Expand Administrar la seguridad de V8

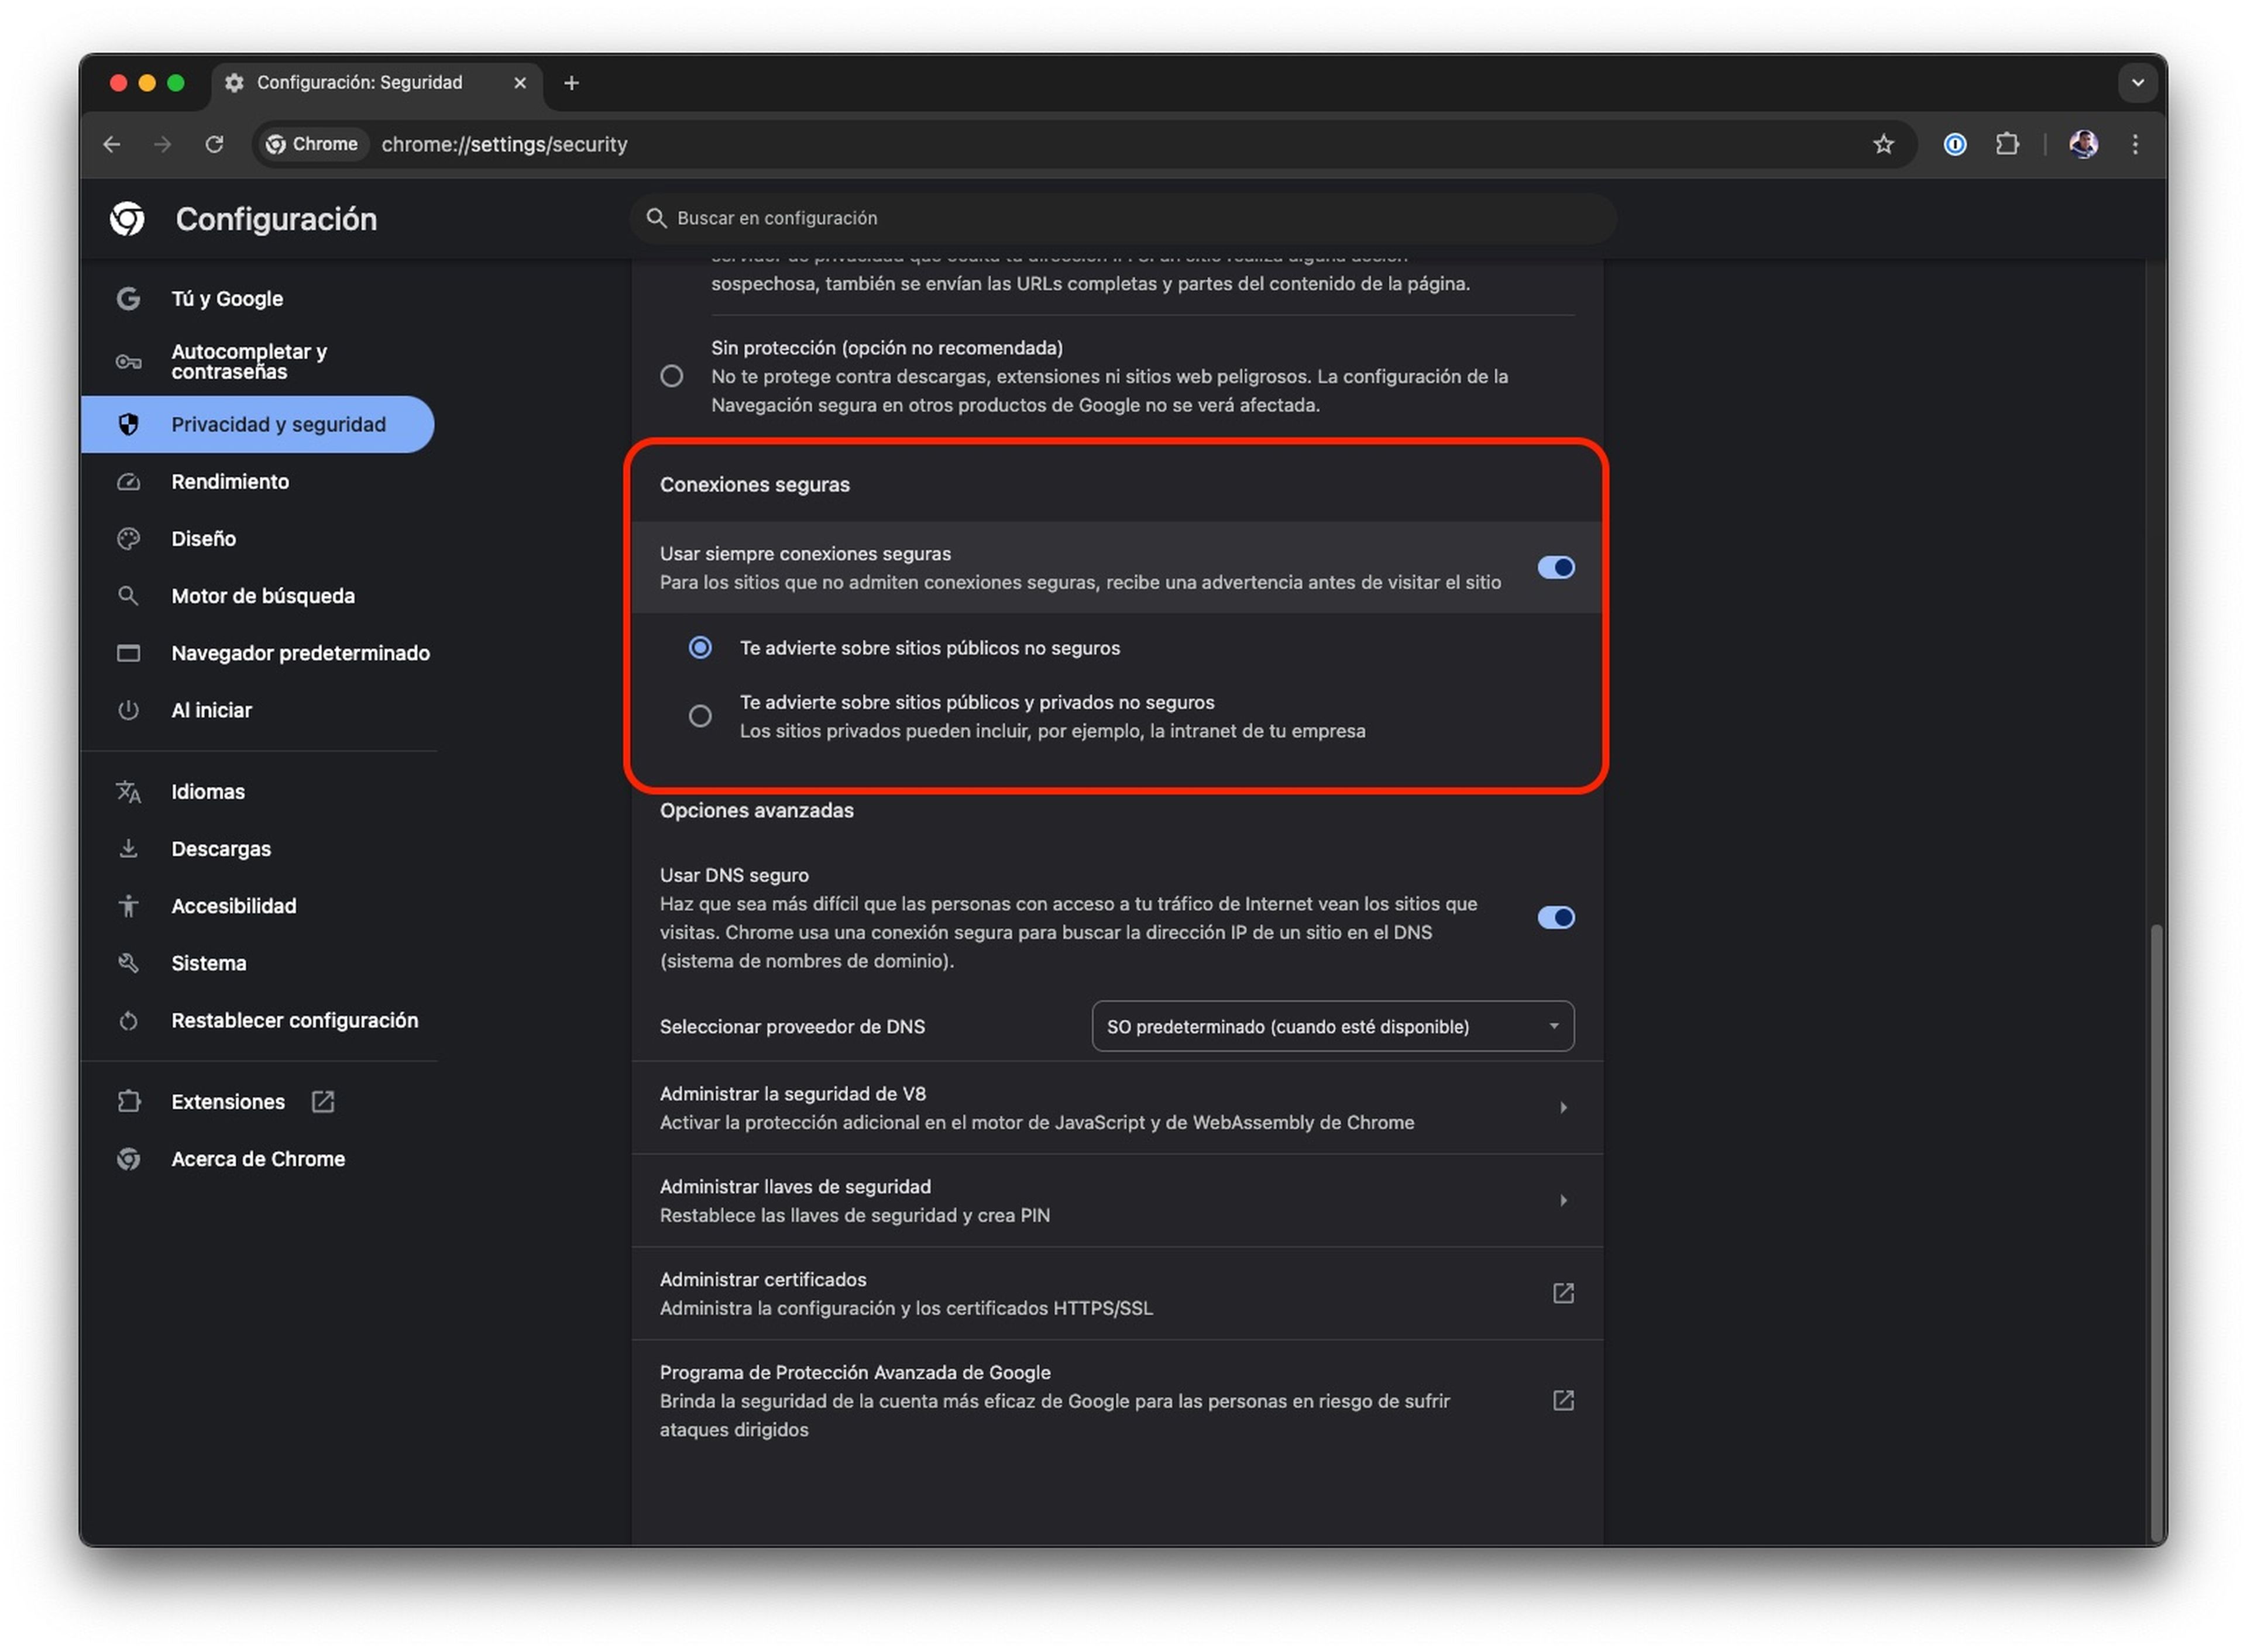point(1562,1107)
